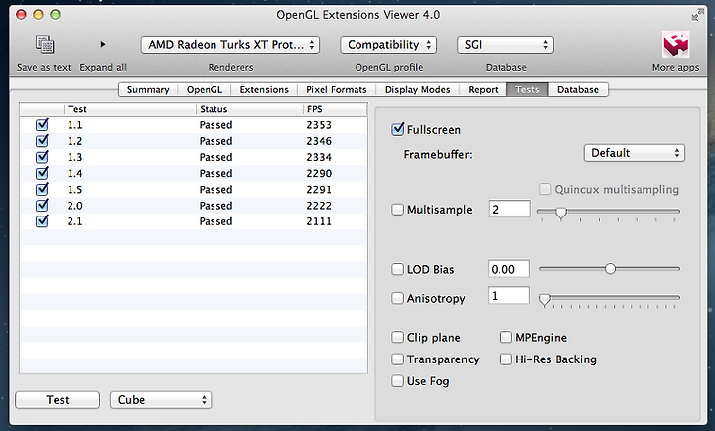Click the Expand all arrow icon
The width and height of the screenshot is (715, 431).
[103, 44]
